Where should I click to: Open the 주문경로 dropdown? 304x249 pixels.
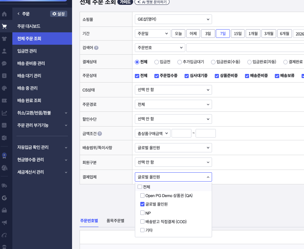[x=173, y=105]
